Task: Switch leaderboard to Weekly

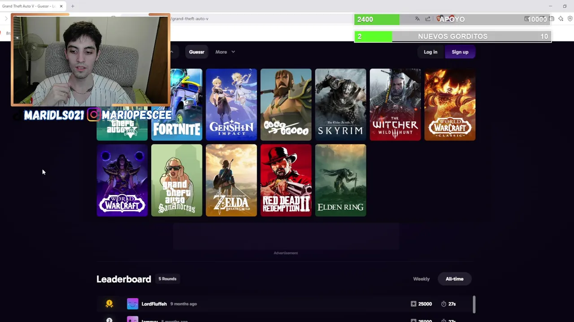Action: tap(421, 279)
